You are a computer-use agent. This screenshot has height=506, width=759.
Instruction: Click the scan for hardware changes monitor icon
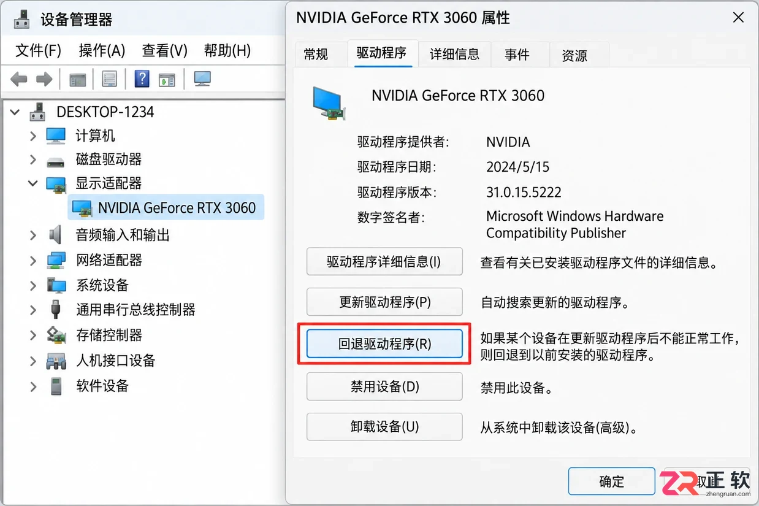click(x=202, y=79)
